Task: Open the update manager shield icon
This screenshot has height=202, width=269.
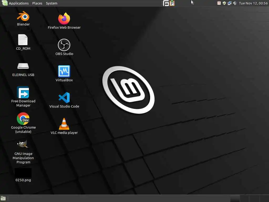Action: tap(224, 3)
